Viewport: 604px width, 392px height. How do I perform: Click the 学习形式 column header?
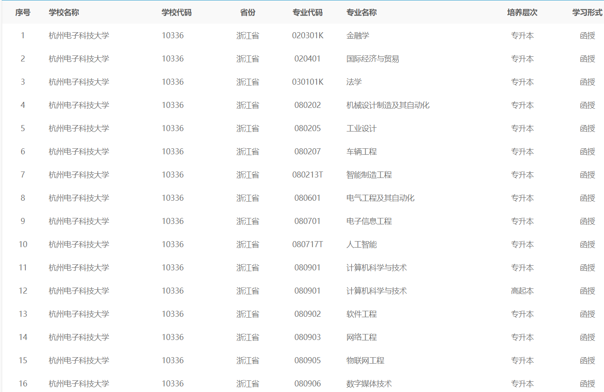587,12
